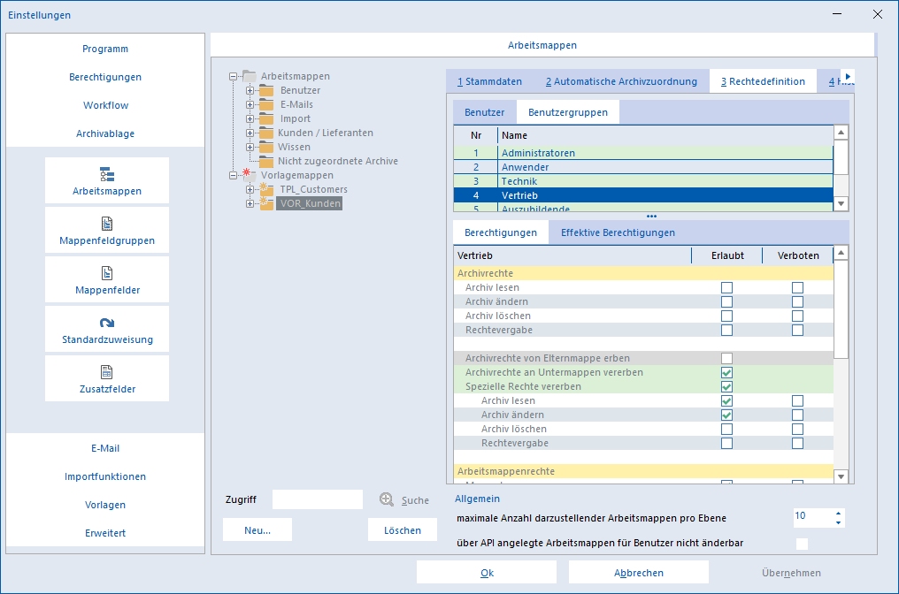
Task: Open the Workflow sidebar section
Action: 105,105
